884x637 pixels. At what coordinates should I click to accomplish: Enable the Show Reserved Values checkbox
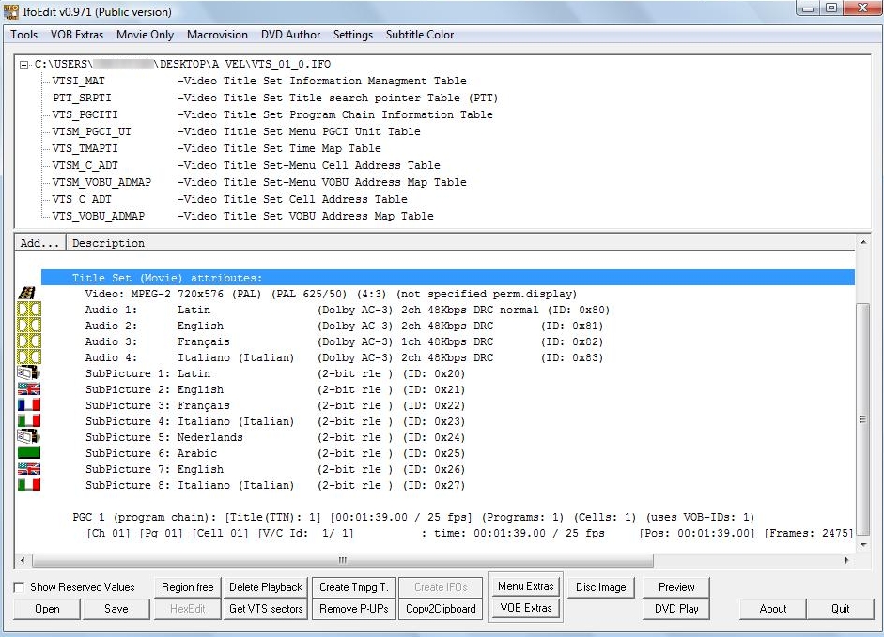coord(19,587)
